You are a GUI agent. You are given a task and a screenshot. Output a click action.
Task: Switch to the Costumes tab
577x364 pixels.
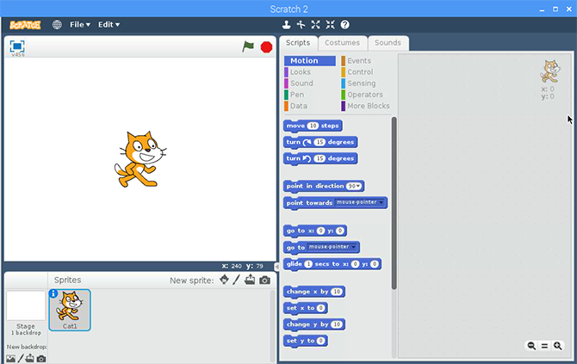(x=342, y=42)
